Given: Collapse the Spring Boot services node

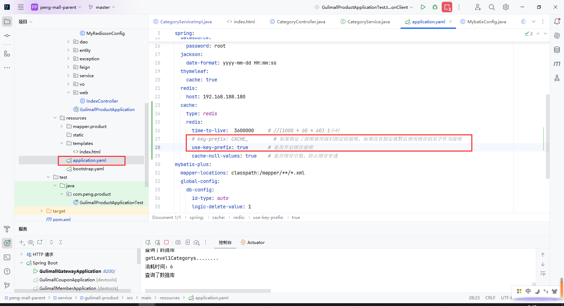Looking at the screenshot, I should tap(22, 263).
